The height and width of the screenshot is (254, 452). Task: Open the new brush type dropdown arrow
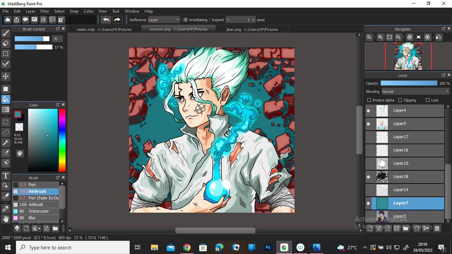(38, 228)
